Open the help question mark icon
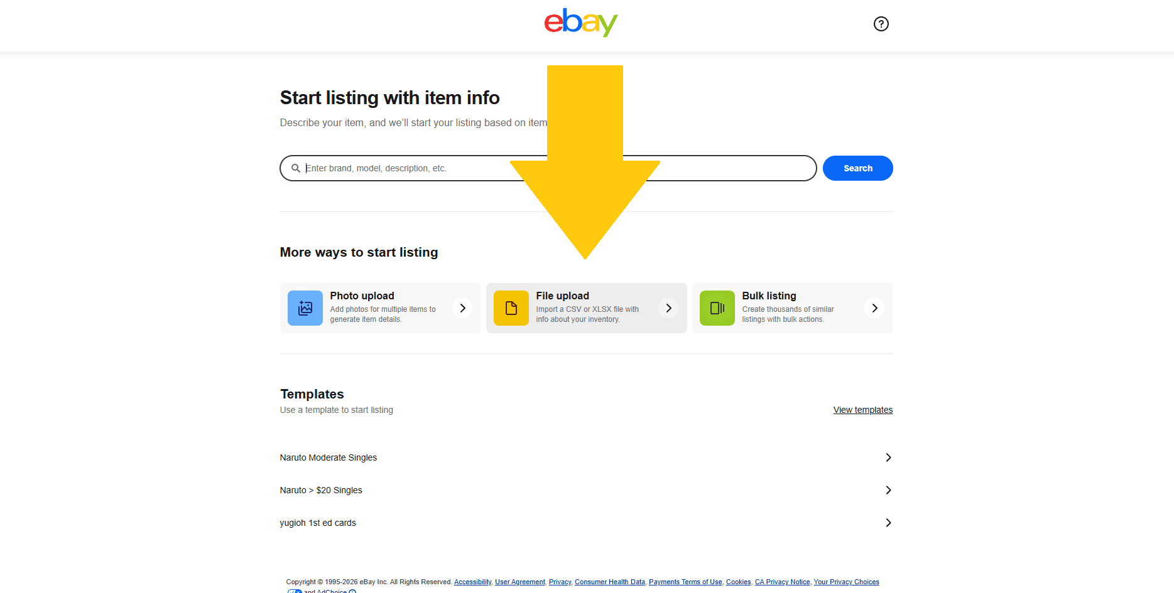1174x593 pixels. click(x=881, y=24)
